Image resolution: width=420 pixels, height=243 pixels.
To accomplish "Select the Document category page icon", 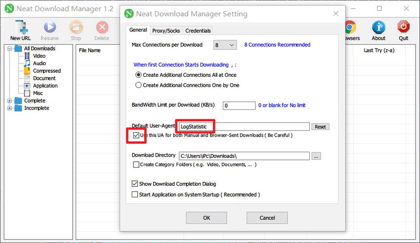I will (x=27, y=78).
